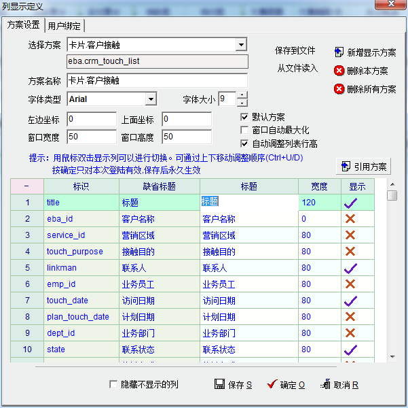Click the 保存到文件 link
Viewport: 408px width, 408px height.
pyautogui.click(x=295, y=51)
